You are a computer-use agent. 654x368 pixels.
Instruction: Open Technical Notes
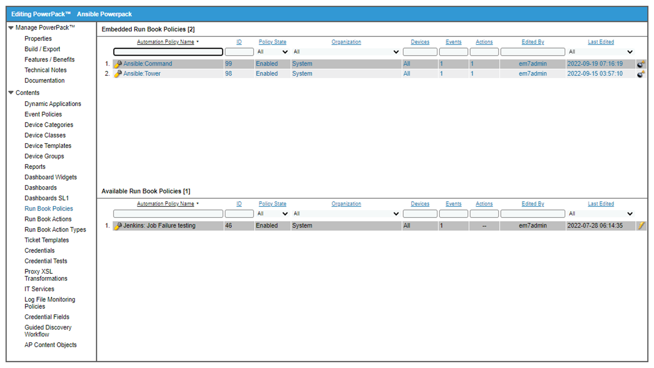45,70
